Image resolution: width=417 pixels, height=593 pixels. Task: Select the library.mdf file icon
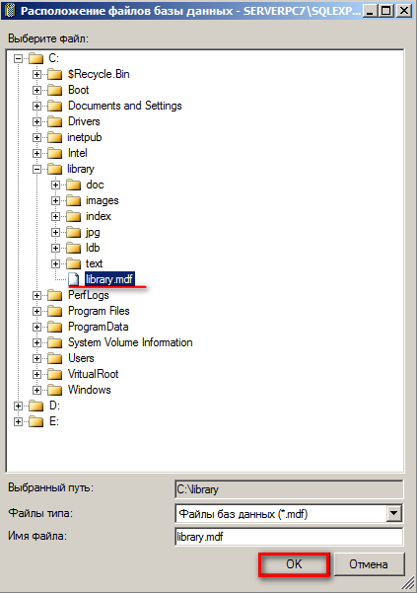pos(74,279)
